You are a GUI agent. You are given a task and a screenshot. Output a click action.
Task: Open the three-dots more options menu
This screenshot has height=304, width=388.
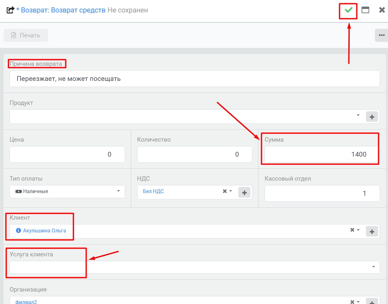click(x=381, y=35)
